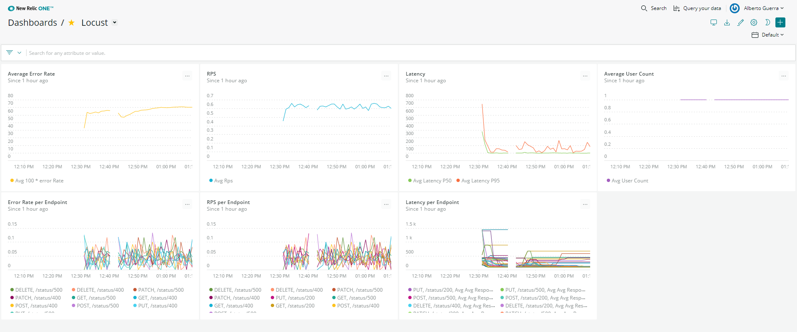Image resolution: width=797 pixels, height=332 pixels.
Task: Toggle dark mode moon icon
Action: coord(768,22)
